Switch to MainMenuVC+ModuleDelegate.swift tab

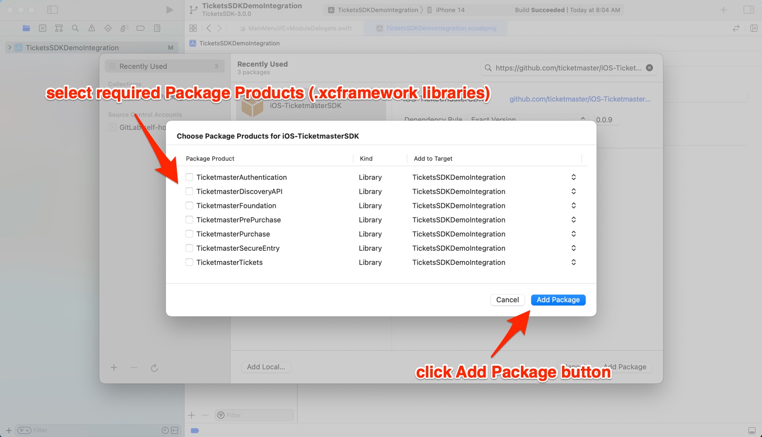coord(295,28)
